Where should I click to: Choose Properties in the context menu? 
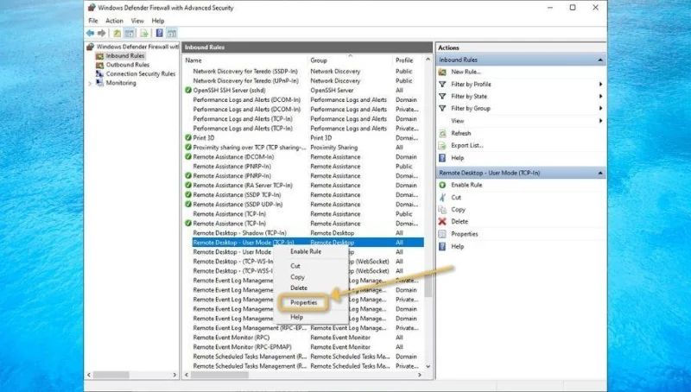pos(304,302)
